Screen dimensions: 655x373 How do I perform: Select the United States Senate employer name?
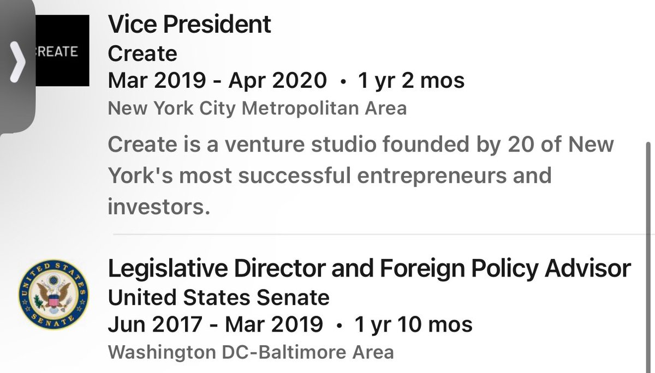(x=218, y=297)
